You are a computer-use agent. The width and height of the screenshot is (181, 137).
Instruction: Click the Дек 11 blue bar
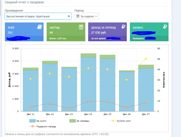pos(31,91)
